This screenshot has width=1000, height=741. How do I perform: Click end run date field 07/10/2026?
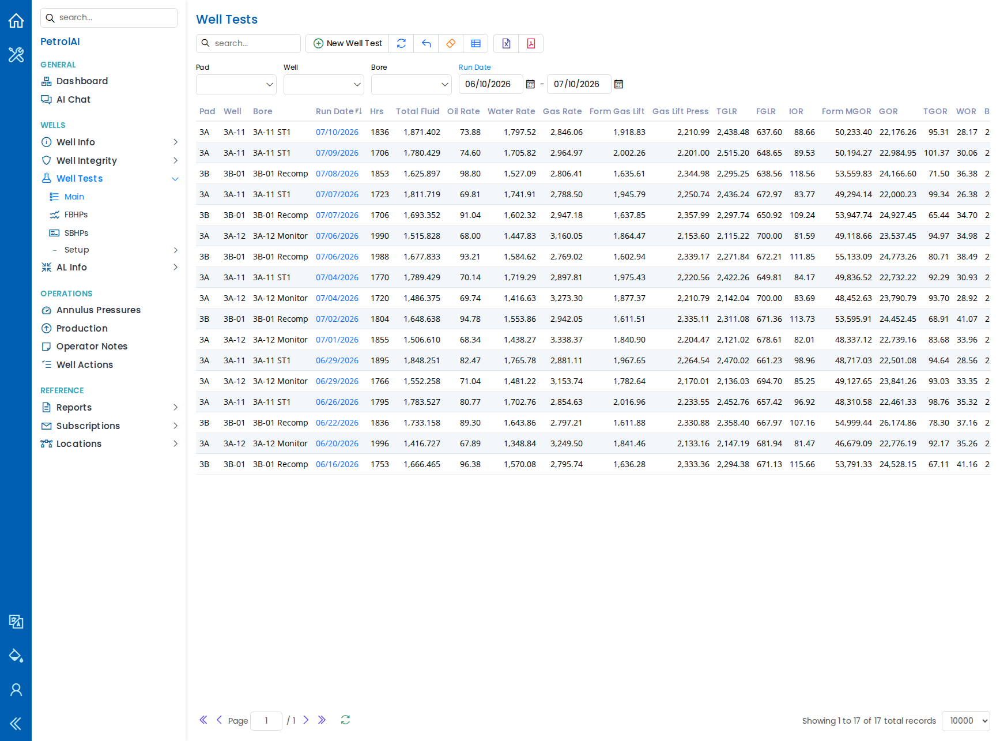pyautogui.click(x=579, y=84)
